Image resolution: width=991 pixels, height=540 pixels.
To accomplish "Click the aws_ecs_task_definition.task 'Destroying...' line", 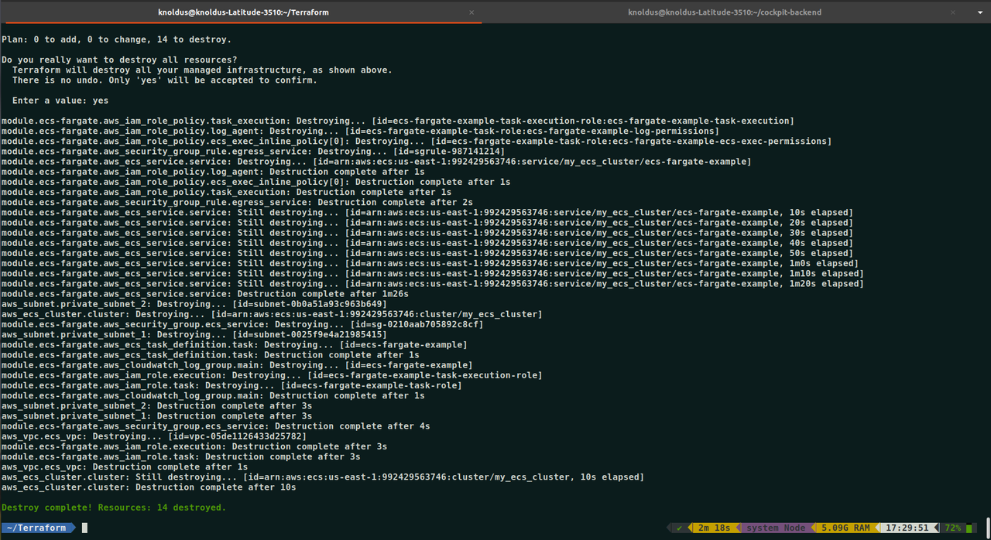I will [x=235, y=344].
